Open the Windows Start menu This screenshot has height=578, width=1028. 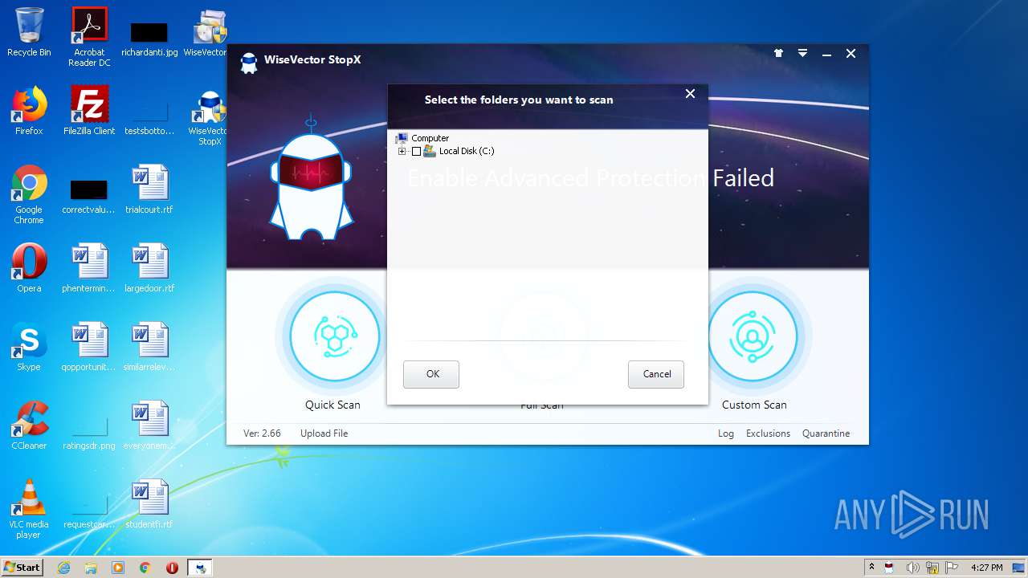click(x=22, y=568)
